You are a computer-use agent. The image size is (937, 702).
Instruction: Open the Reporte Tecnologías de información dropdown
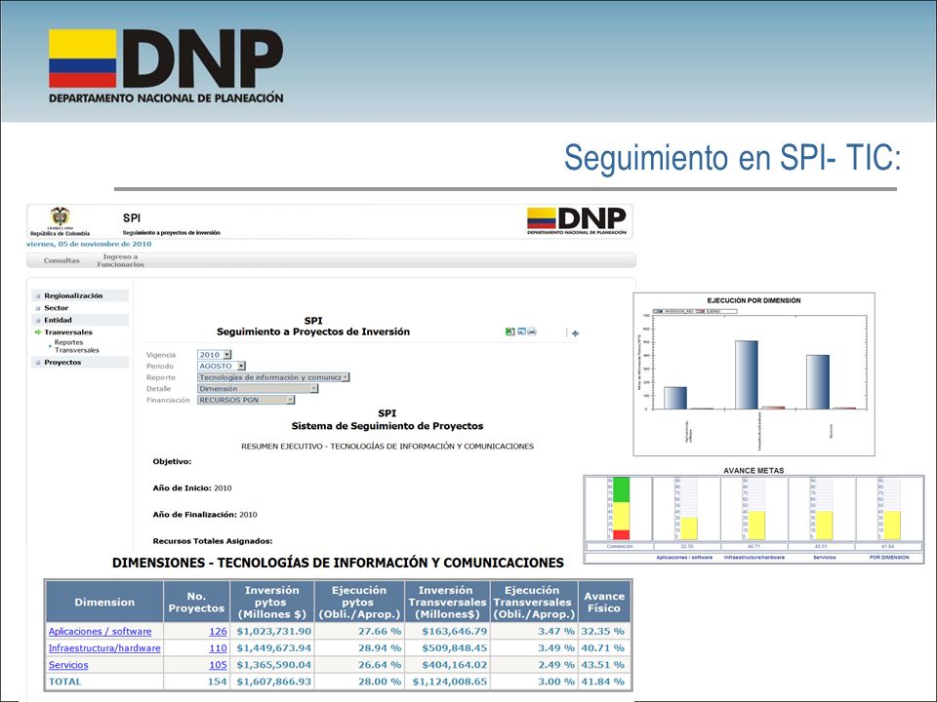pos(273,377)
